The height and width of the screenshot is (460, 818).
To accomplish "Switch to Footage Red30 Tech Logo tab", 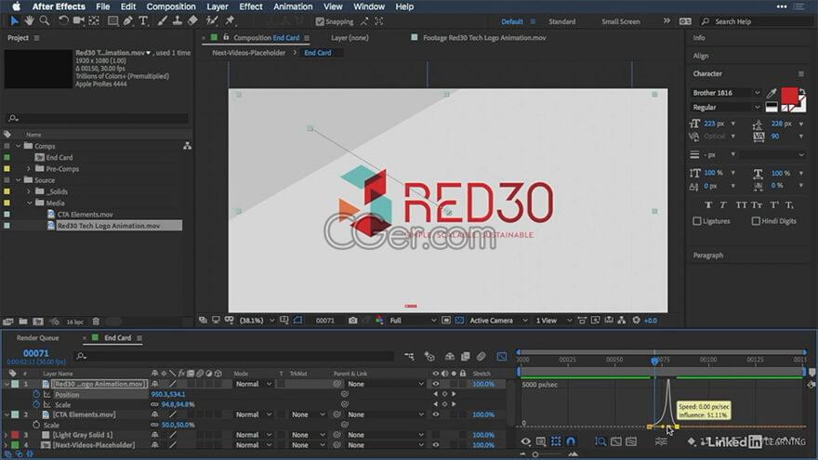I will coord(484,37).
